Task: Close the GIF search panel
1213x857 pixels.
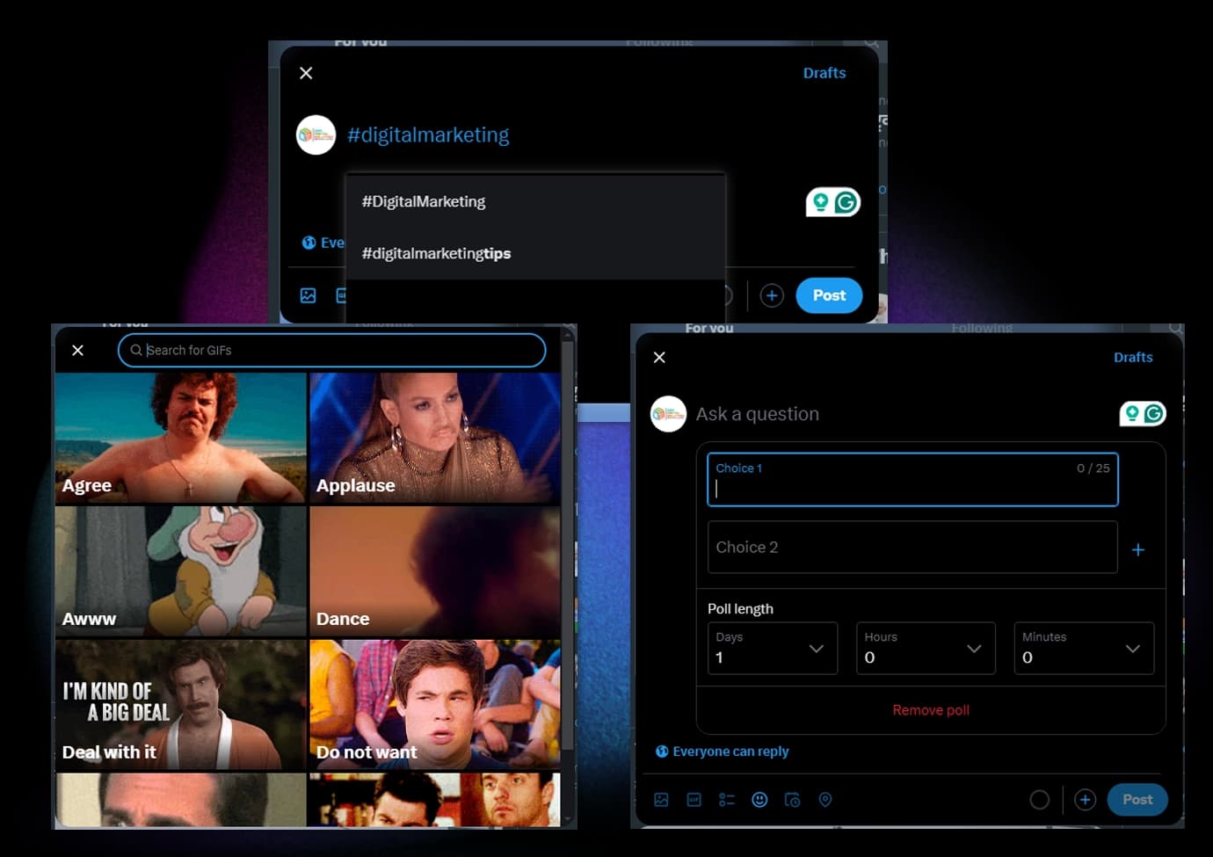Action: [x=77, y=350]
